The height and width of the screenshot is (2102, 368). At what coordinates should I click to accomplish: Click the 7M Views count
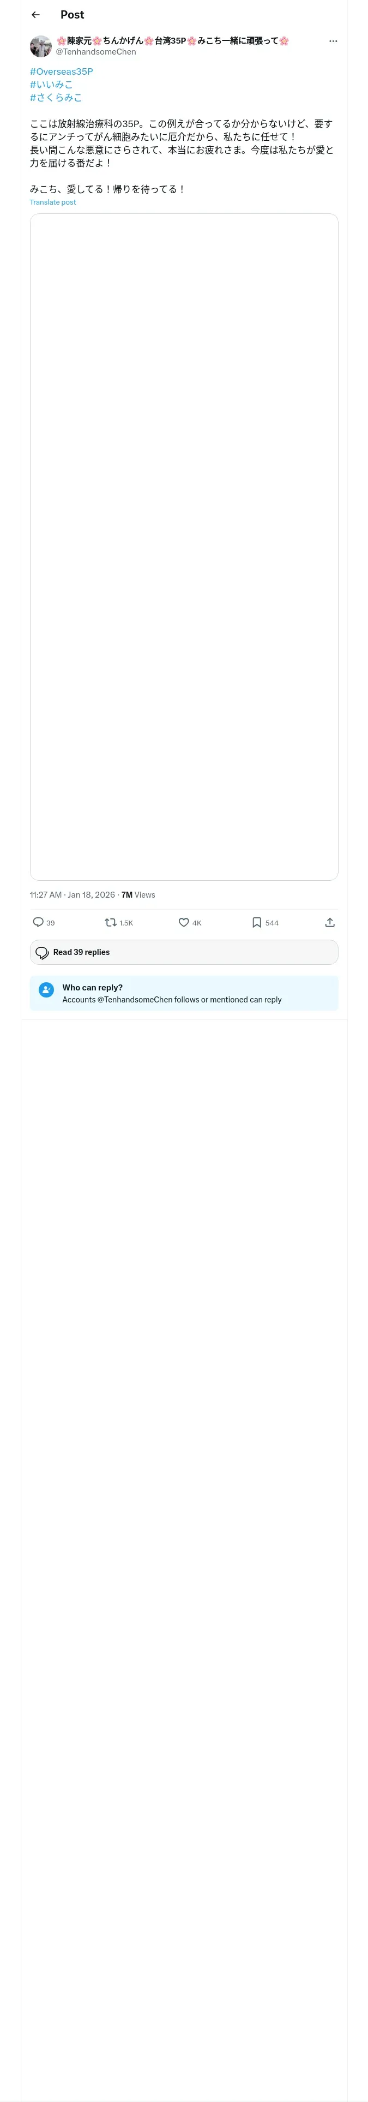pyautogui.click(x=138, y=895)
